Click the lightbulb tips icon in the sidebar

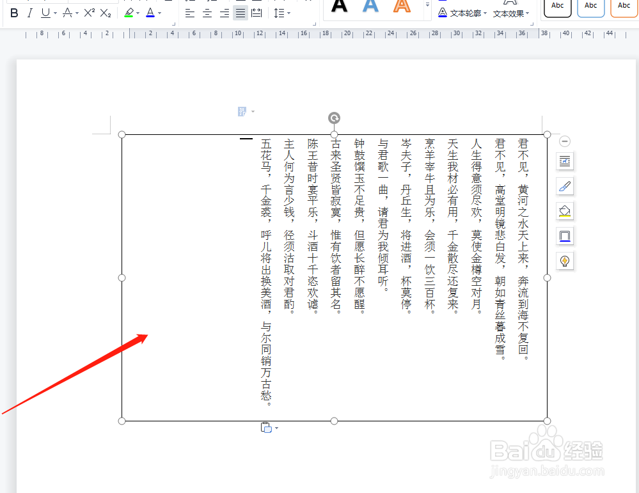click(564, 260)
